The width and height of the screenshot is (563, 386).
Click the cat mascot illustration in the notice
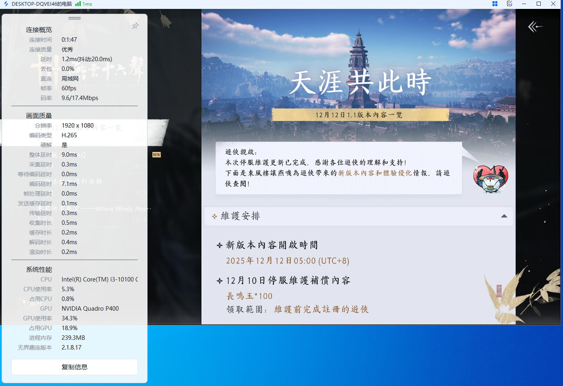490,179
